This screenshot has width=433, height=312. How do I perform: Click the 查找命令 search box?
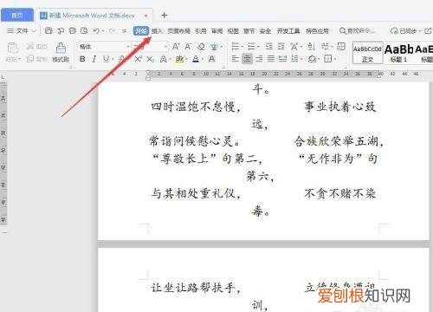pos(358,30)
